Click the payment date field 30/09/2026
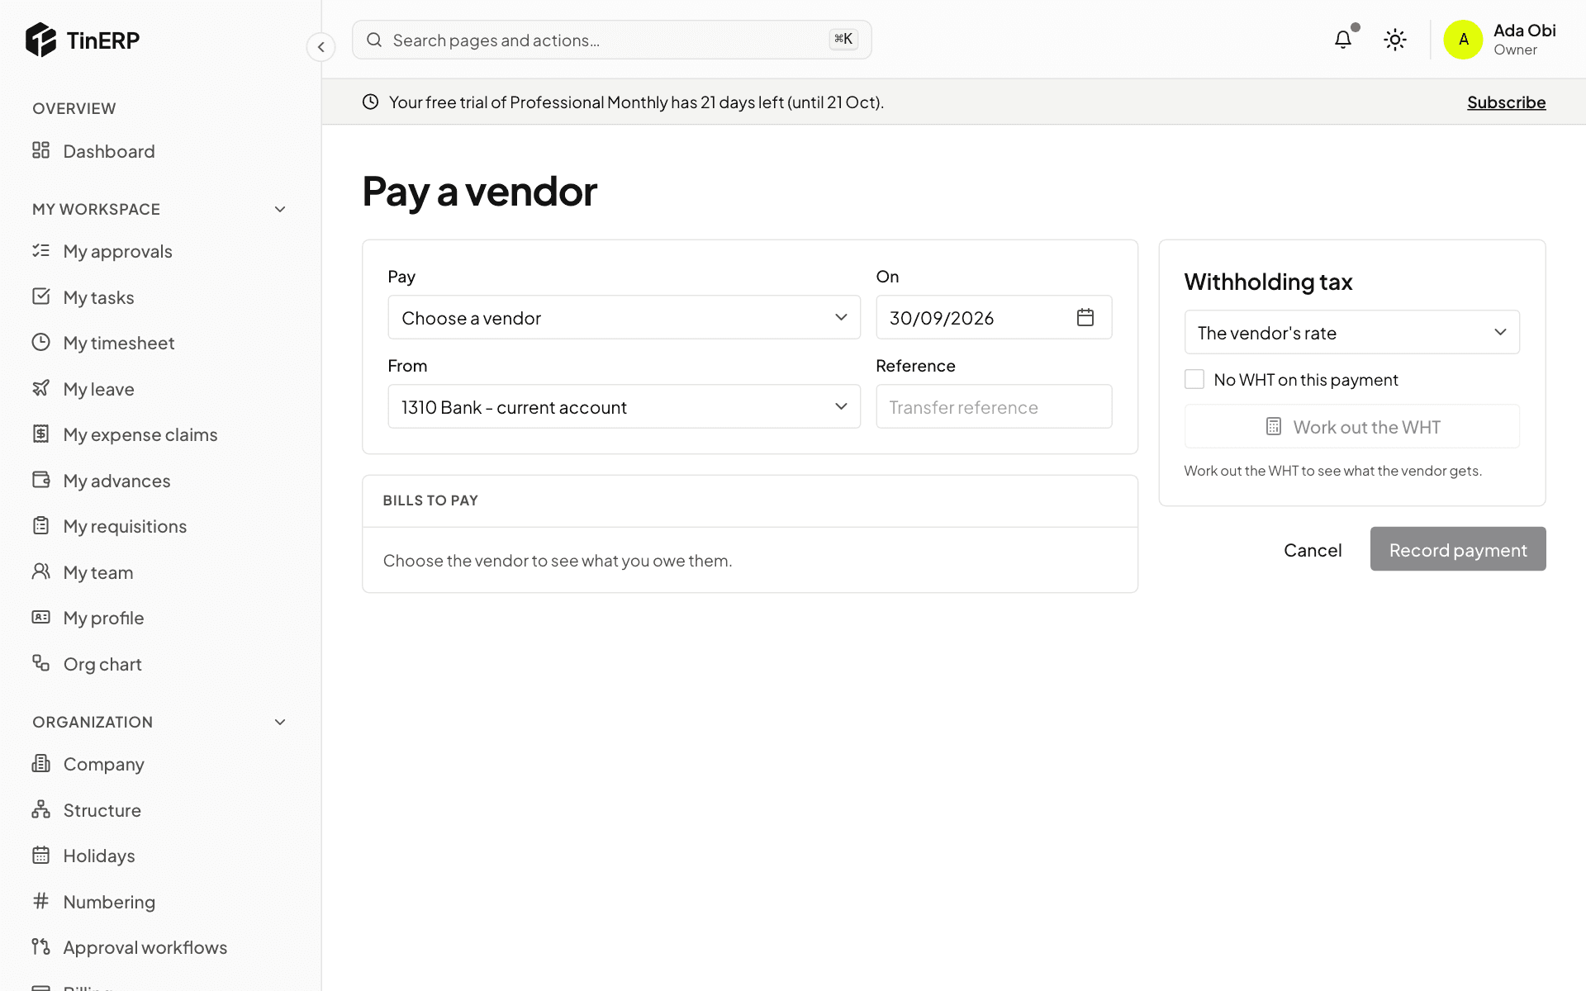1586x991 pixels. (x=994, y=317)
